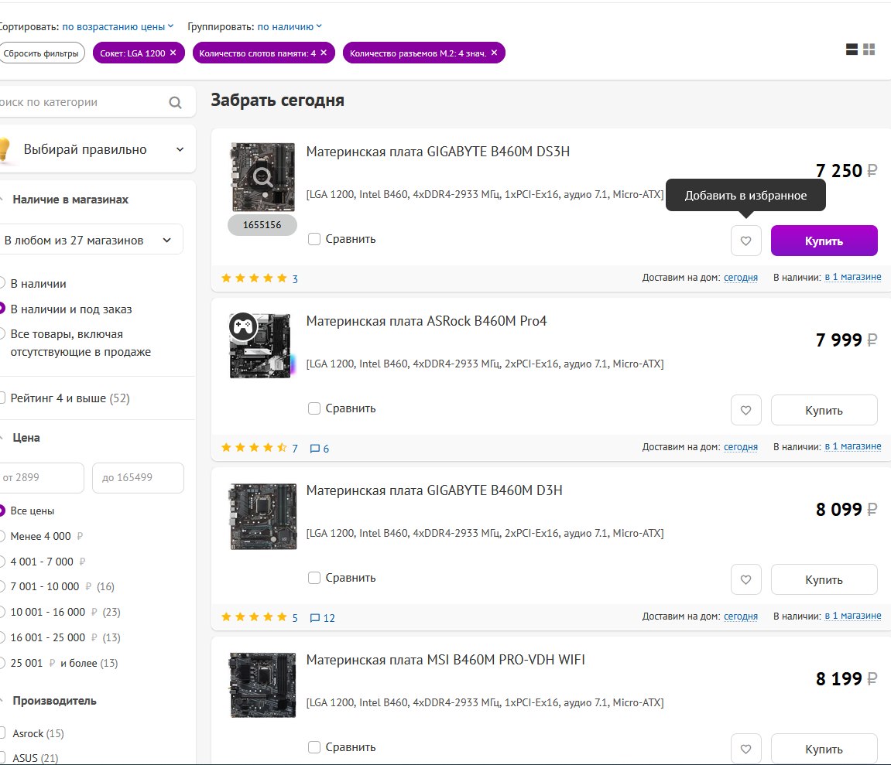Click the gamepad badge on ASRock image
This screenshot has width=891, height=765.
tap(243, 326)
